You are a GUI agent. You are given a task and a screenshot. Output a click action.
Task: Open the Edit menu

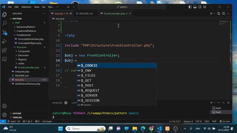point(16,7)
